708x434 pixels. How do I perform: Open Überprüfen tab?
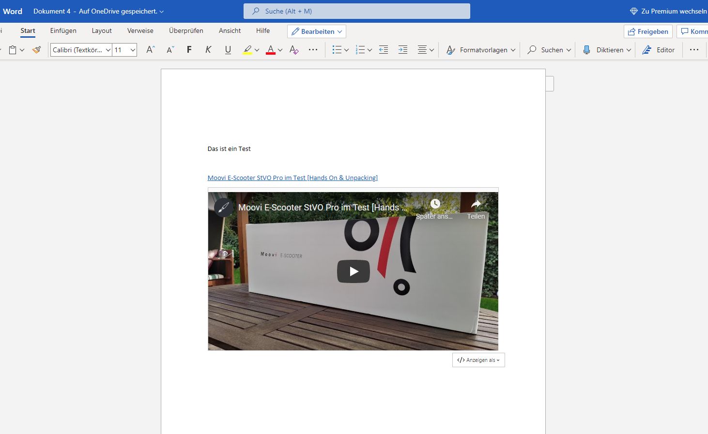186,30
